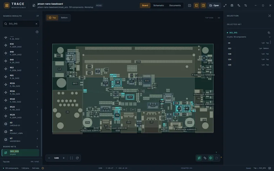The image size is (274, 171).
Task: Click the reset rotation icon
Action: coord(77,158)
